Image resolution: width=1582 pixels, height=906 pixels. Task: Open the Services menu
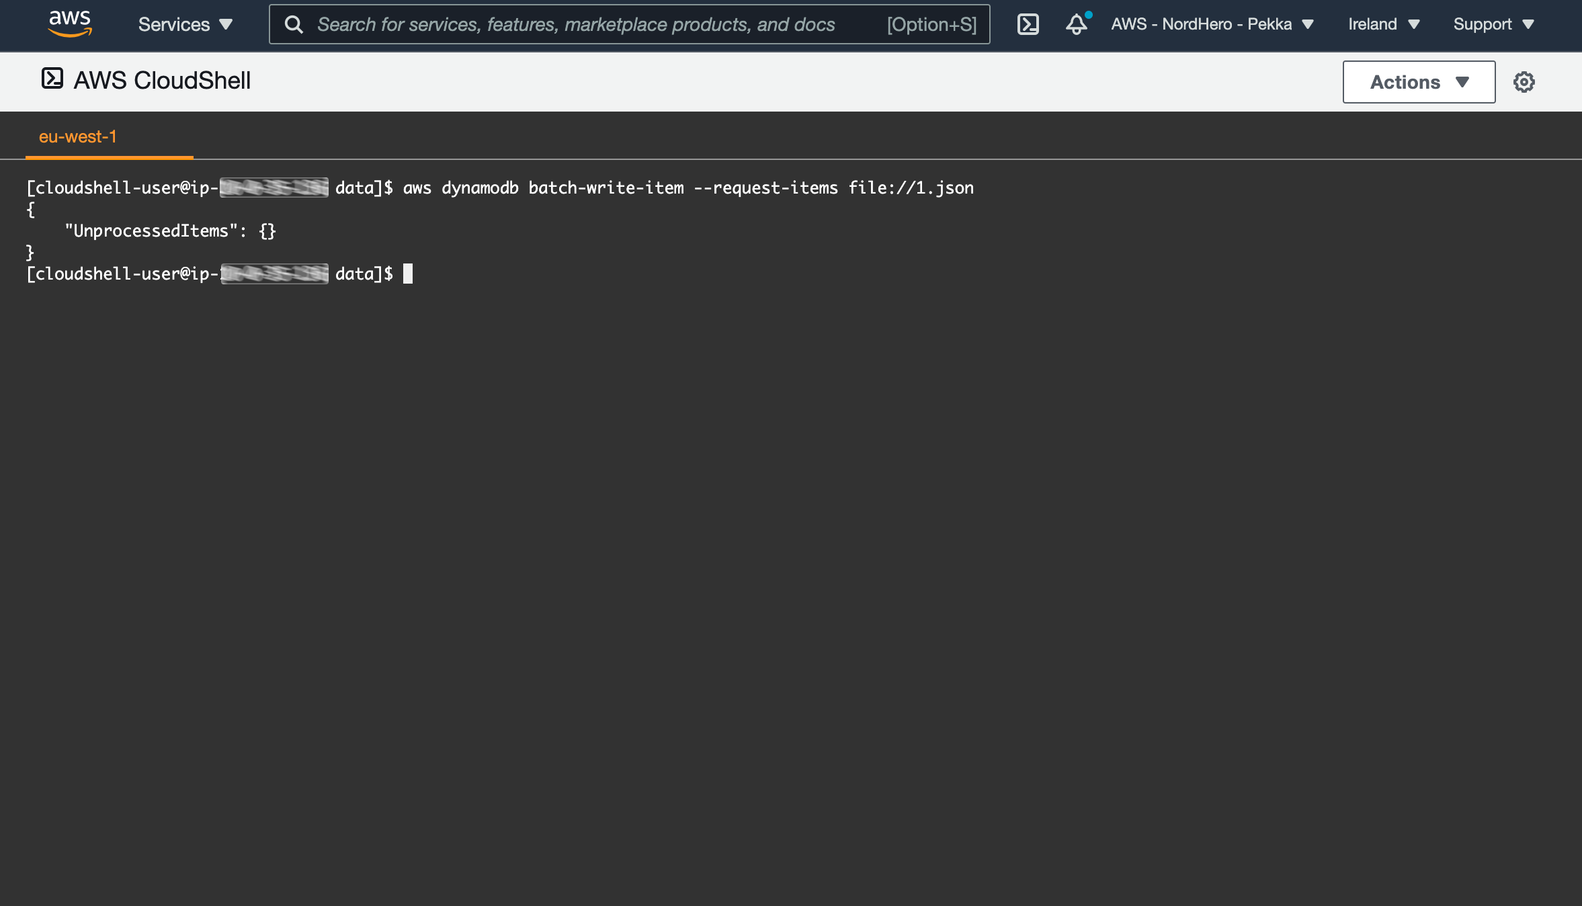185,24
